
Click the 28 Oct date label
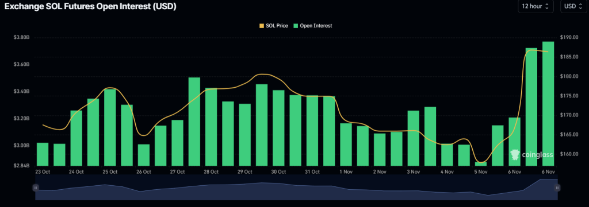211,172
